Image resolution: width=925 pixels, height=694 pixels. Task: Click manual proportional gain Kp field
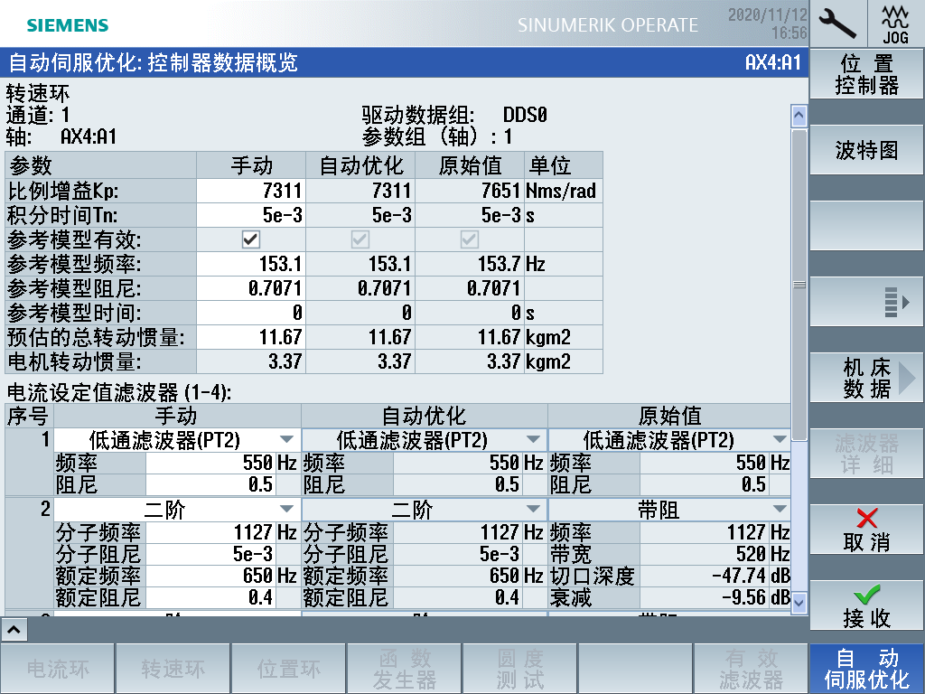(x=251, y=191)
